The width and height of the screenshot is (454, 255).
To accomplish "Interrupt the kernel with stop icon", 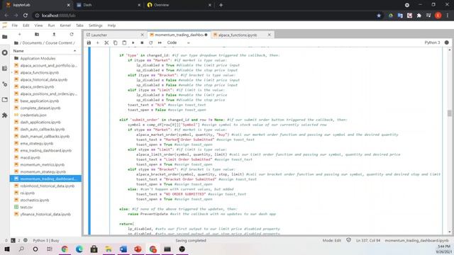I will click(x=142, y=42).
